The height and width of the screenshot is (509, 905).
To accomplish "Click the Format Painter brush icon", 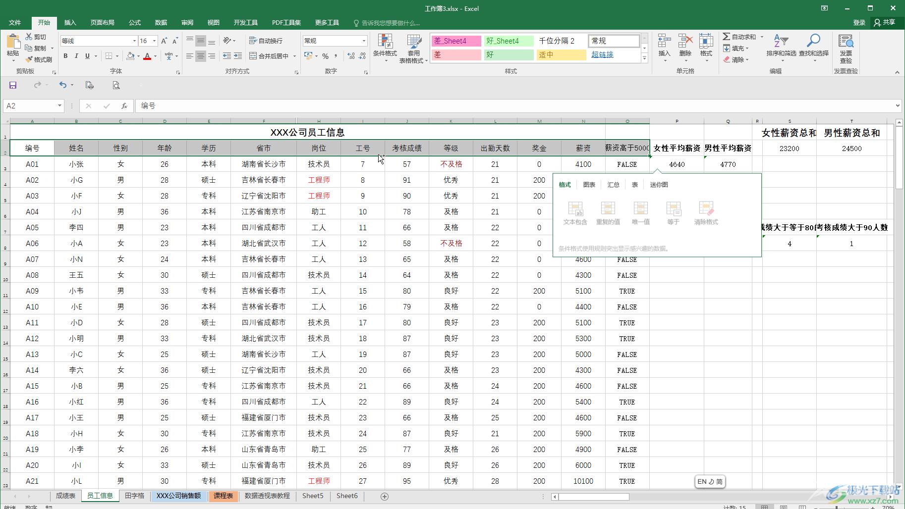I will (x=29, y=59).
